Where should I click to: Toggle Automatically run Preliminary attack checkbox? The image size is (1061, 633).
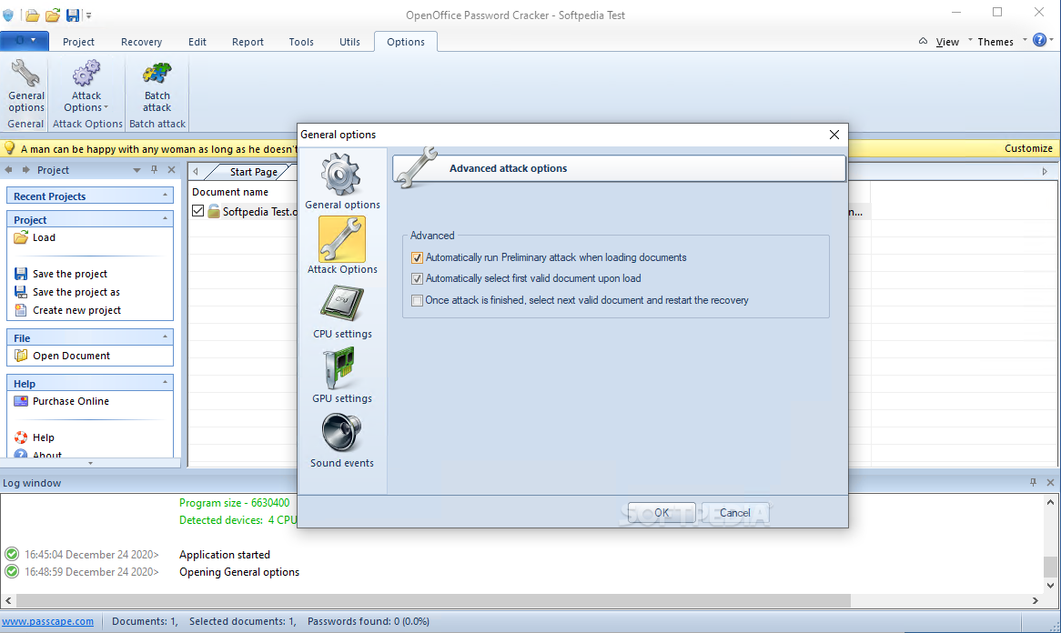(x=417, y=257)
